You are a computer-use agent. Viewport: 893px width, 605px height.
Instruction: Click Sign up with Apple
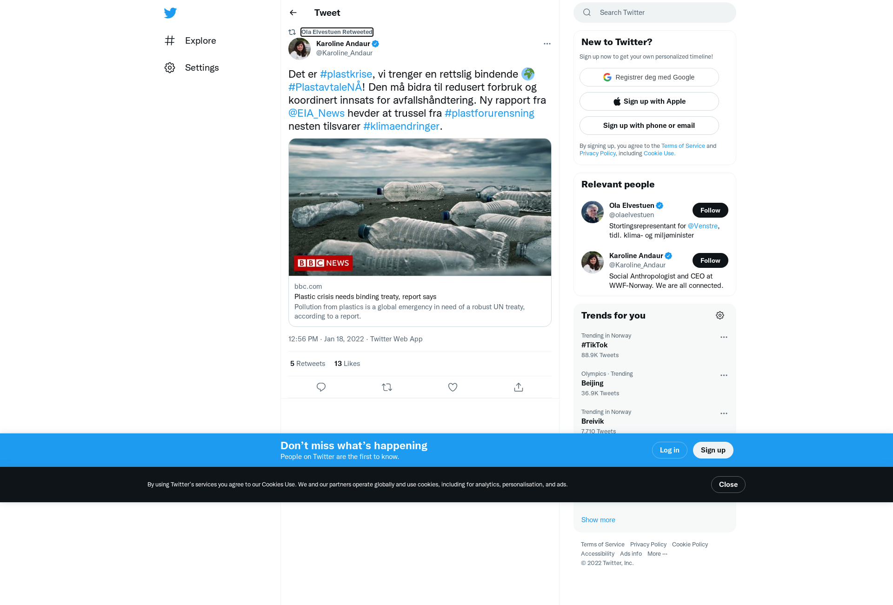point(649,101)
